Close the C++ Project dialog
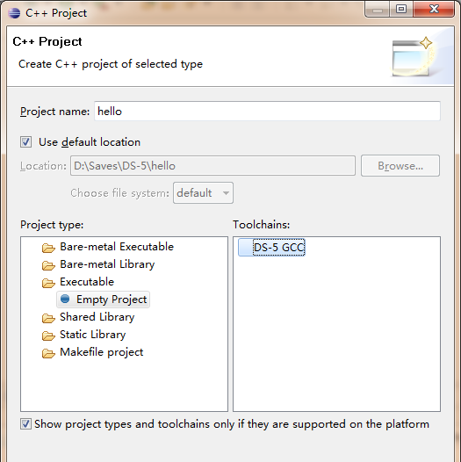 tap(434, 9)
